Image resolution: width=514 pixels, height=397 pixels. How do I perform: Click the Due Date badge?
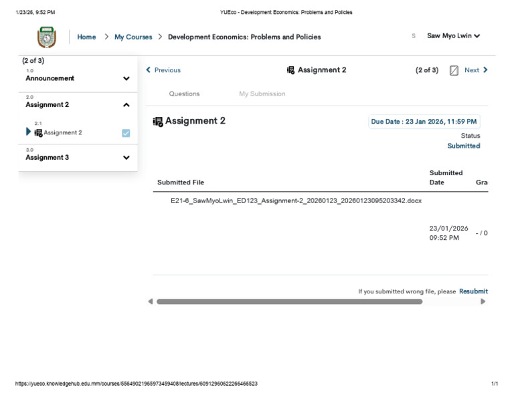[x=424, y=122]
